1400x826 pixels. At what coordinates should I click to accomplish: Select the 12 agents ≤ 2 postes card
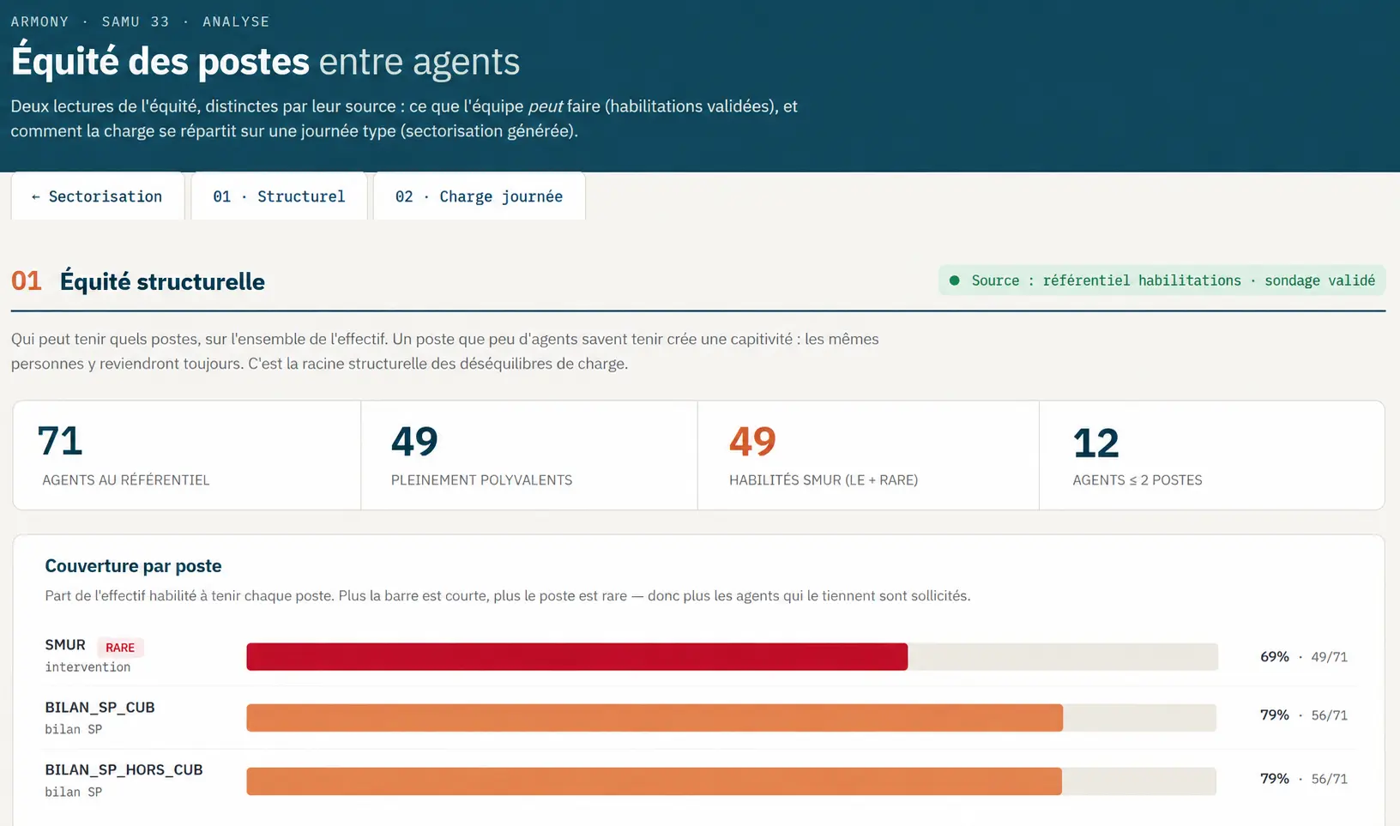tap(1211, 455)
